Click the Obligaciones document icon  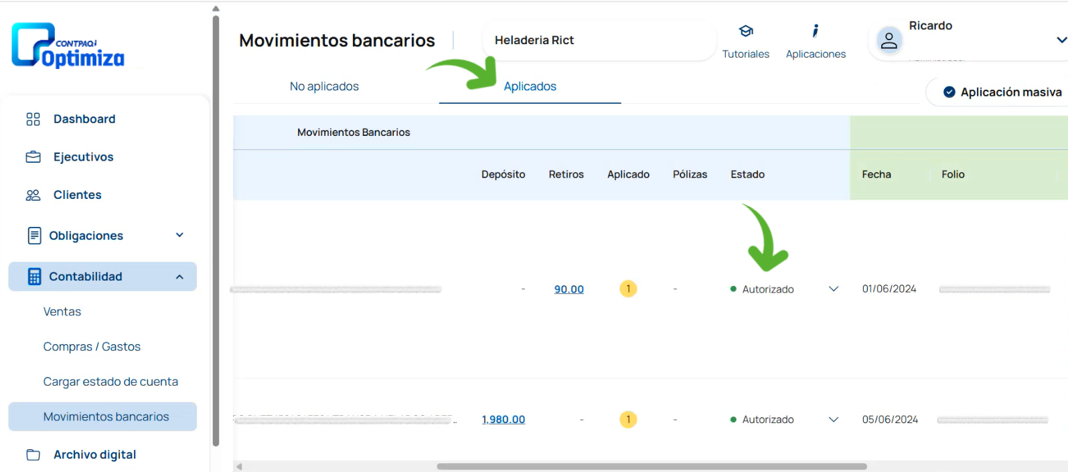tap(34, 236)
